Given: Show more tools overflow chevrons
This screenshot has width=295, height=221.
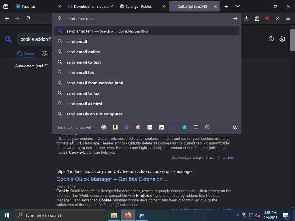Looking at the screenshot, I should tap(277, 18).
